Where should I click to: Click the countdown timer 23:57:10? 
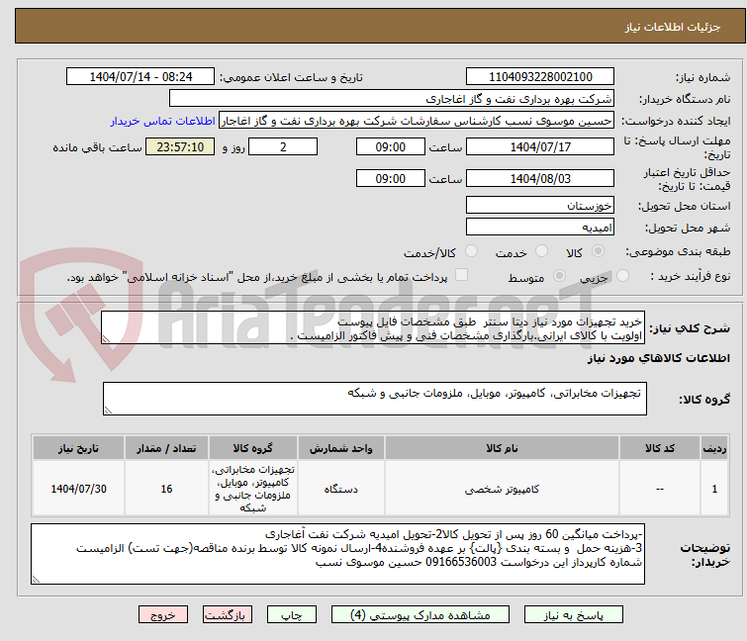click(x=180, y=146)
